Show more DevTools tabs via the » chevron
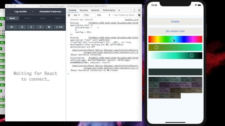The height and width of the screenshot is (126, 225). click(119, 10)
